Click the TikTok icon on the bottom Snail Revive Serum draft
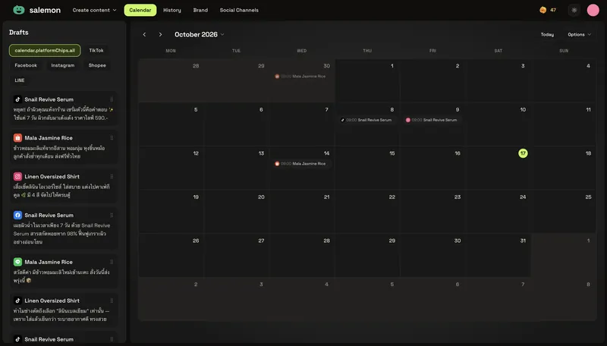 (17, 339)
